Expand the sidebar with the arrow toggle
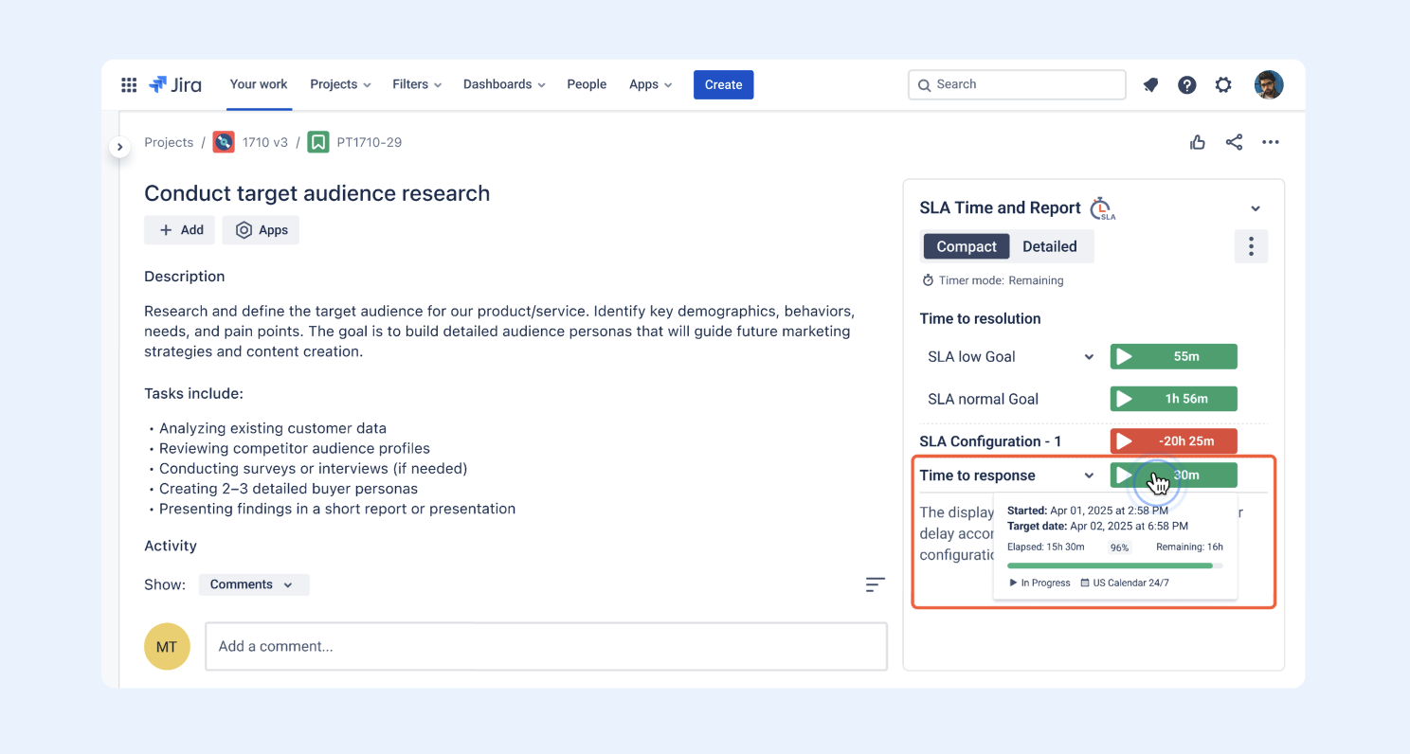Image resolution: width=1410 pixels, height=754 pixels. pos(119,147)
